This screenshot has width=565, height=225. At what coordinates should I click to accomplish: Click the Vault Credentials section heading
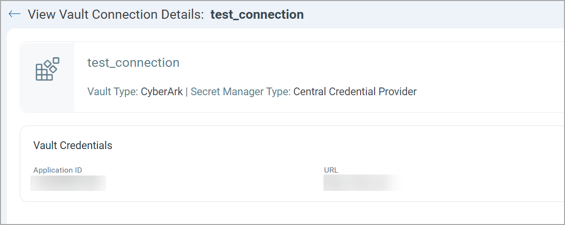click(73, 145)
